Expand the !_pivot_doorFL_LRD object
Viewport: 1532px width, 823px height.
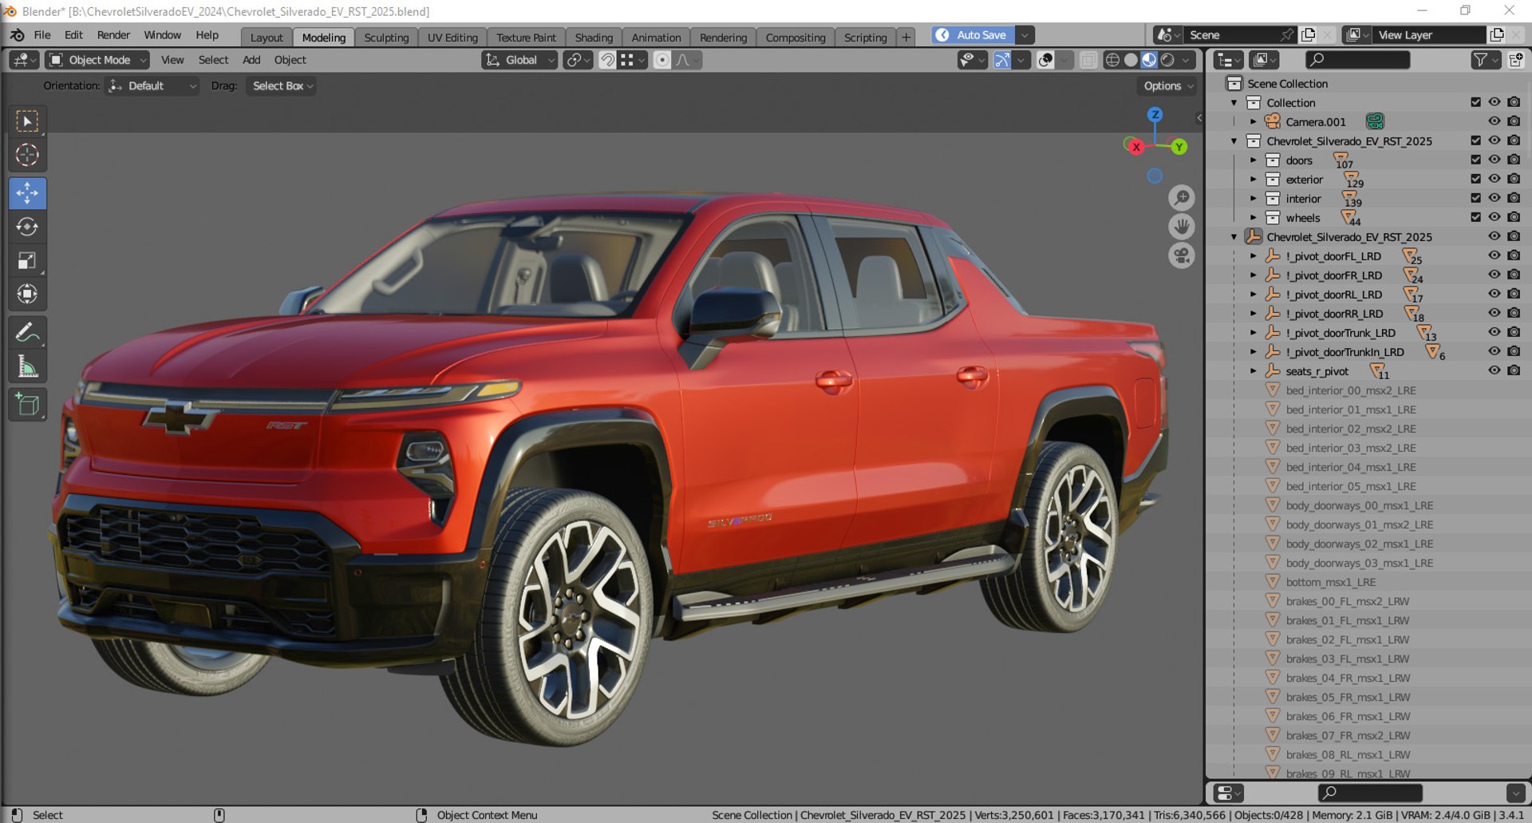tap(1254, 255)
